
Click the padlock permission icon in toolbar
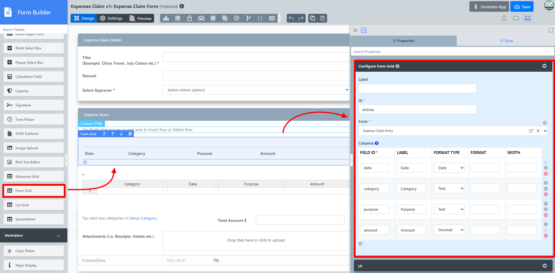point(189,18)
